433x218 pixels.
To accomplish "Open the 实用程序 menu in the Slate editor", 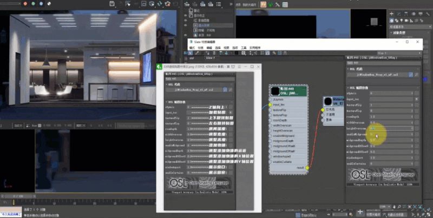I will click(255, 48).
